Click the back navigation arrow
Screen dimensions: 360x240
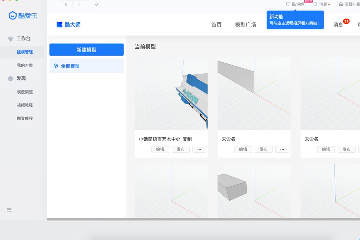point(66,4)
